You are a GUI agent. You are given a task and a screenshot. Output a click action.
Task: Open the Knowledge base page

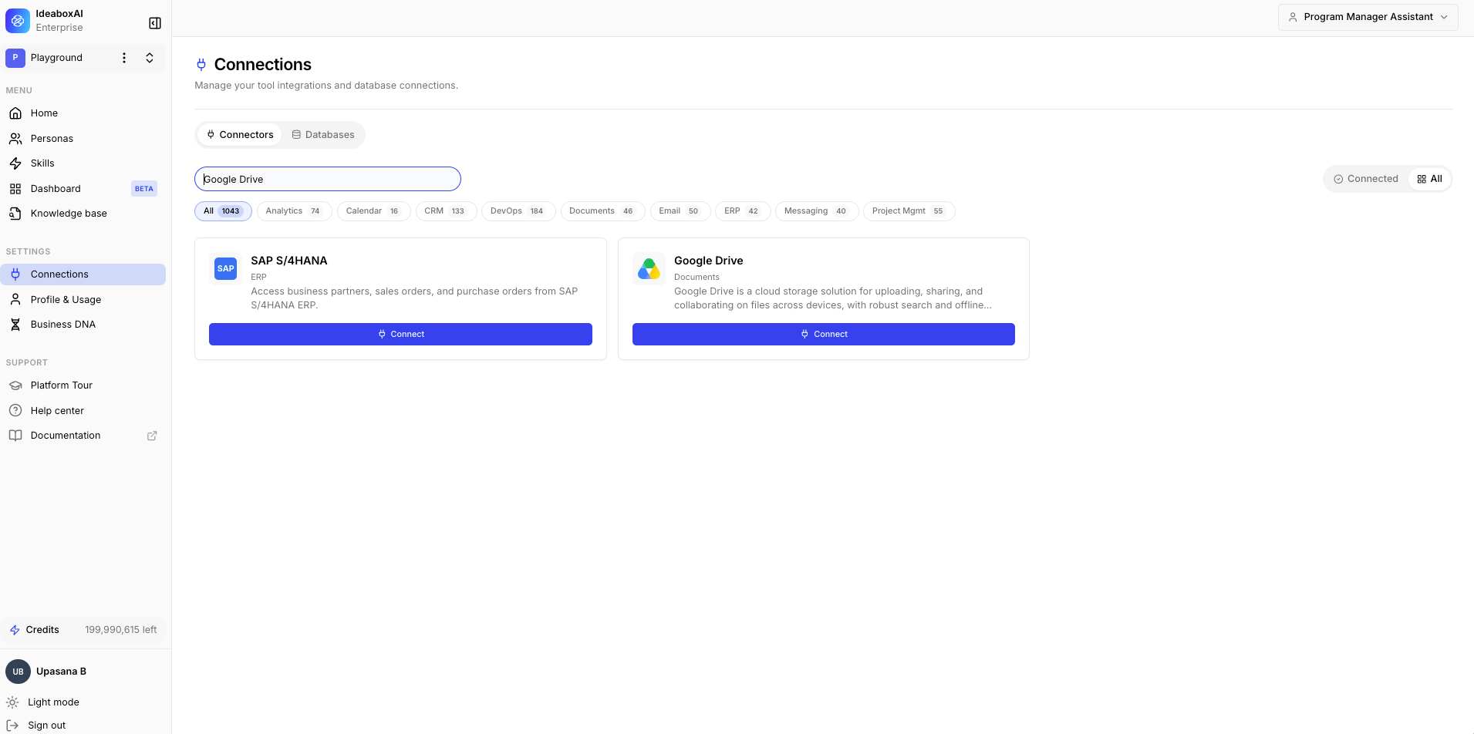(83, 214)
